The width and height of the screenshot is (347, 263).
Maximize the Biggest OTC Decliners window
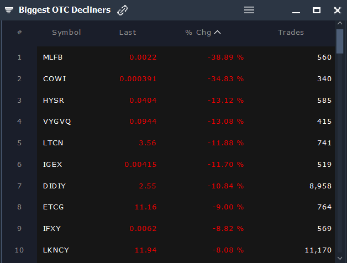click(317, 10)
